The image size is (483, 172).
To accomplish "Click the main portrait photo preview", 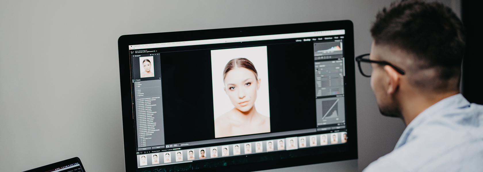I will [x=240, y=92].
